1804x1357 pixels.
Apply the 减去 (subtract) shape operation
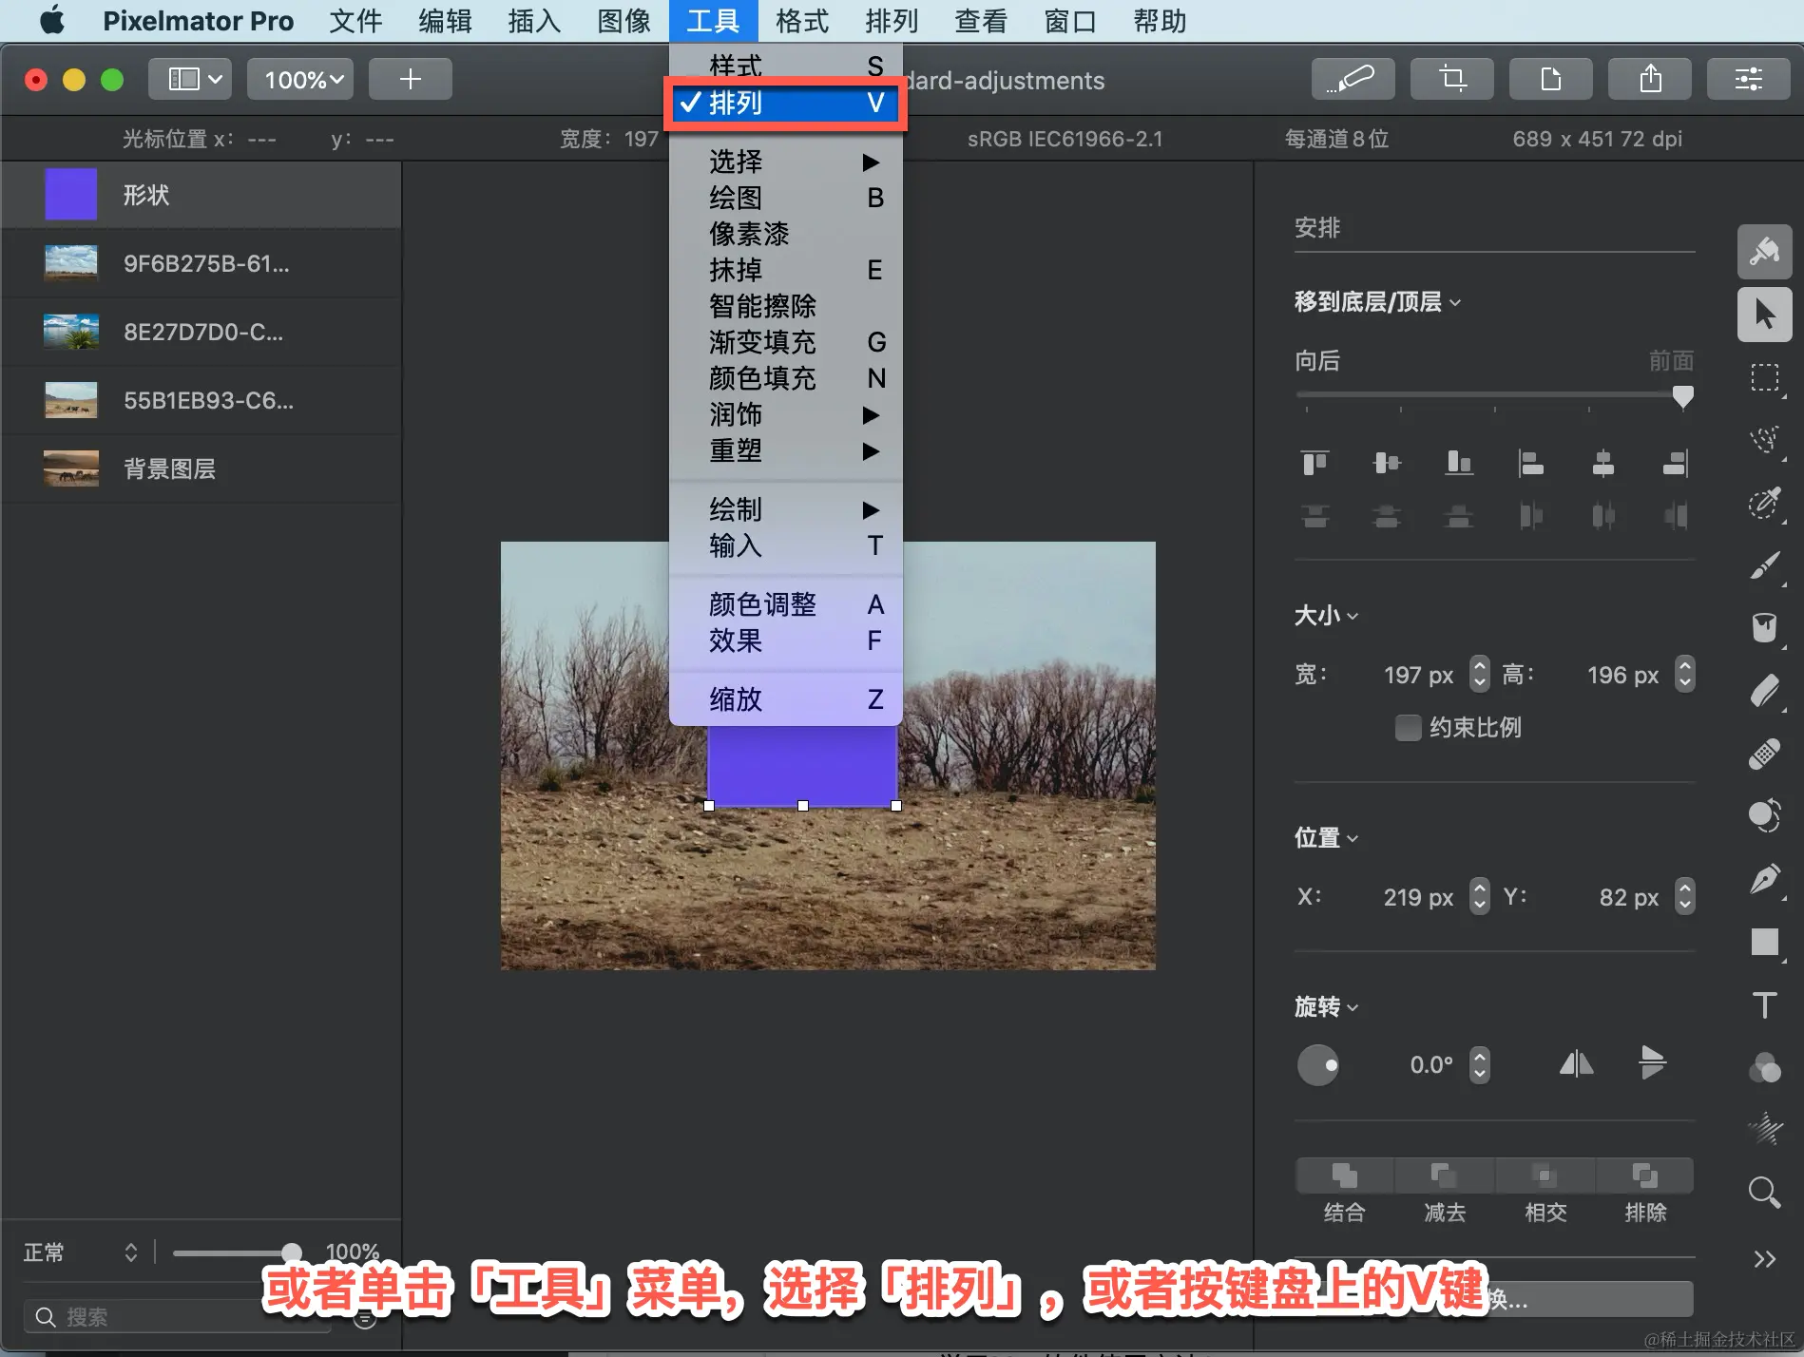point(1445,1176)
